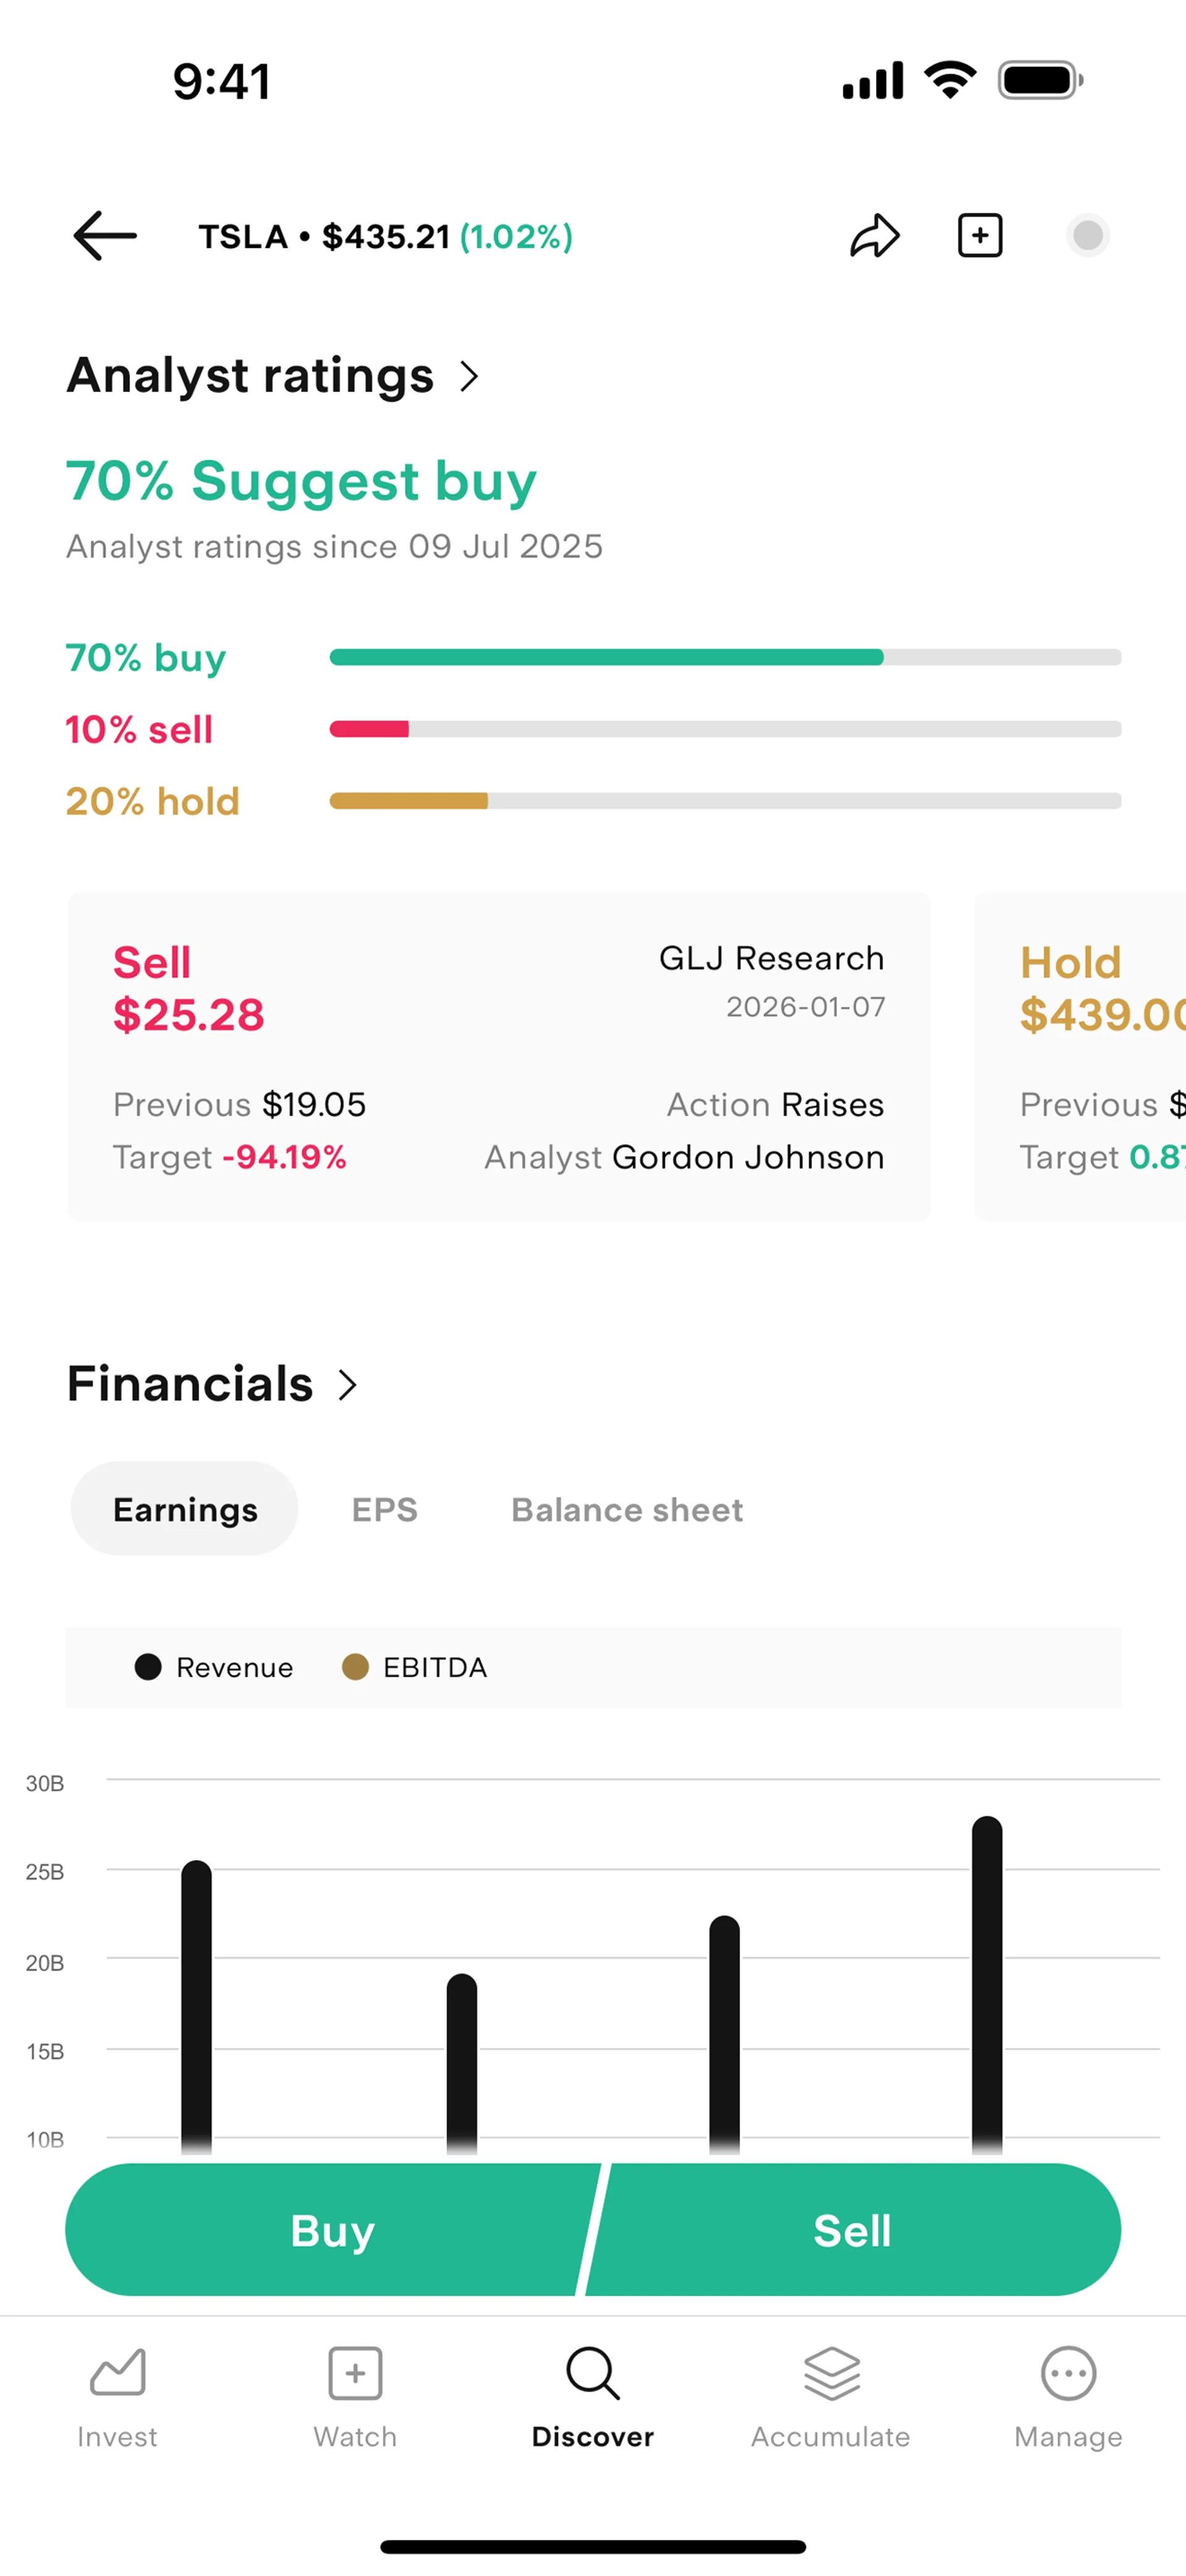Tap the share arrow icon
Screen dimensions: 1186x2576
click(x=875, y=236)
